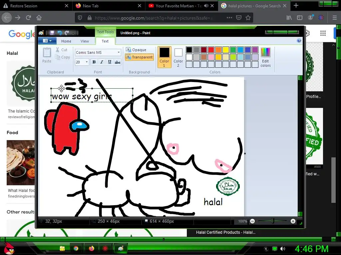Image resolution: width=341 pixels, height=255 pixels.
Task: Toggle Italic text formatting
Action: point(102,62)
